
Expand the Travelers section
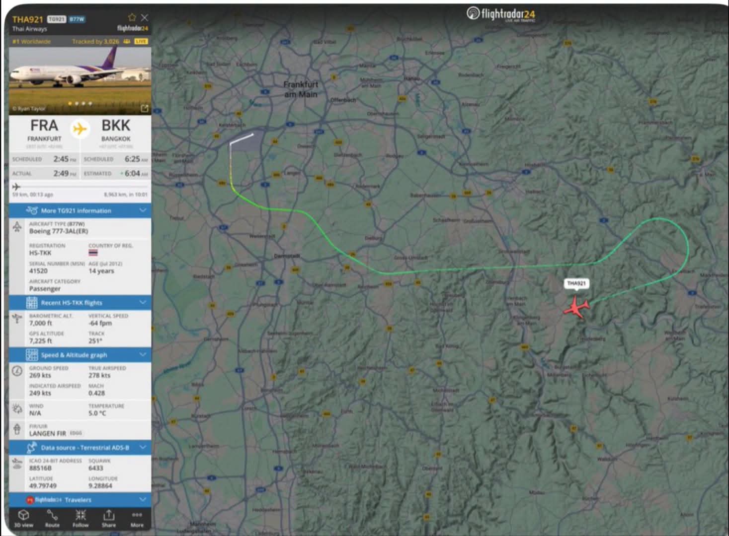pos(80,499)
